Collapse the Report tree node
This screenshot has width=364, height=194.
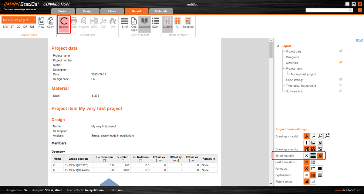click(278, 46)
